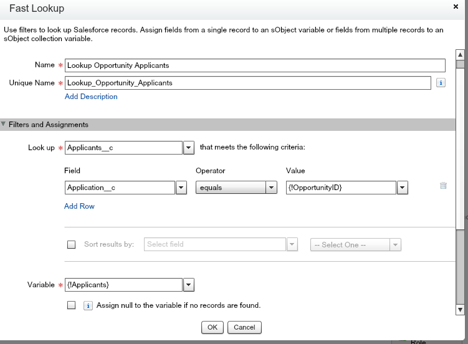The width and height of the screenshot is (468, 344).
Task: Click the Add Description link
Action: (91, 97)
